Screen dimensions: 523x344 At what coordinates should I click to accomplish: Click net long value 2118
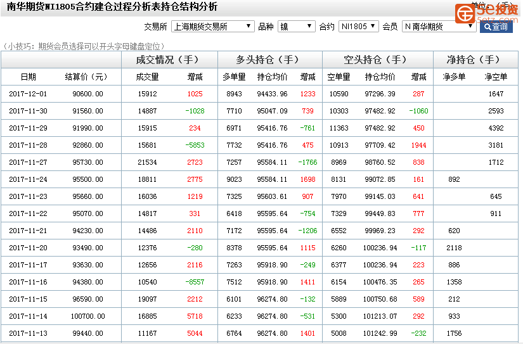[454, 248]
